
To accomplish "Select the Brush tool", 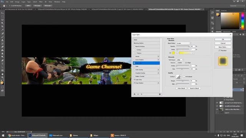I will [x=2, y=37].
